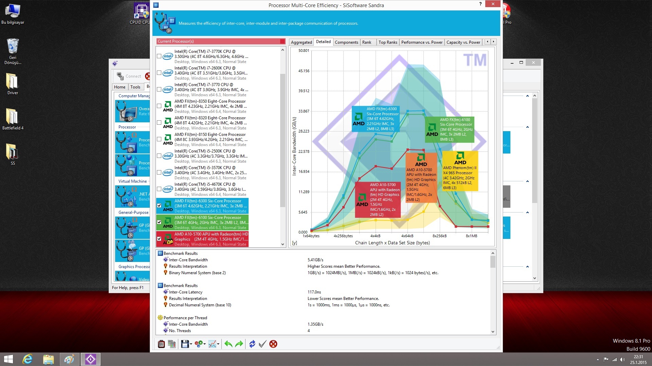The image size is (652, 366).
Task: Switch to the Detailed tab
Action: tap(323, 42)
